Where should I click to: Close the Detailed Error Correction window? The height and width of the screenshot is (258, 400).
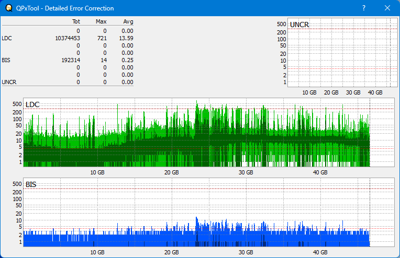click(x=387, y=8)
